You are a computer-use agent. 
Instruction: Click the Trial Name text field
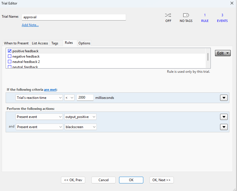tap(74, 17)
